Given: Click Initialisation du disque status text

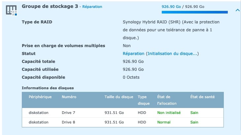Looking at the screenshot, I should coord(172,54).
